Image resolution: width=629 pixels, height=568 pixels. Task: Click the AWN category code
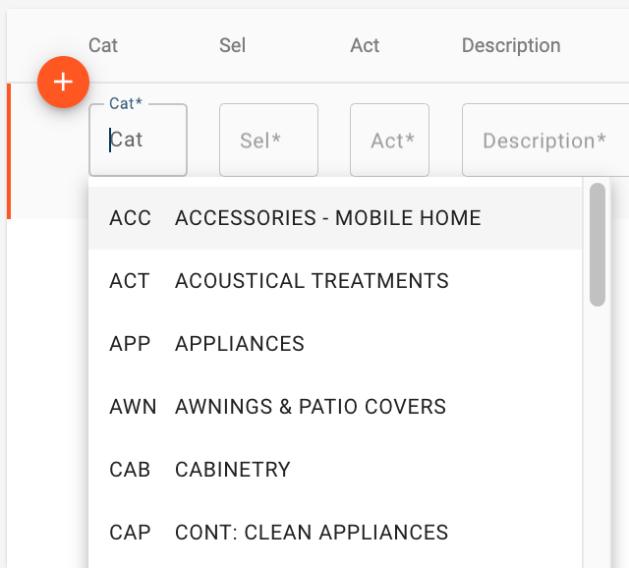[x=133, y=406]
